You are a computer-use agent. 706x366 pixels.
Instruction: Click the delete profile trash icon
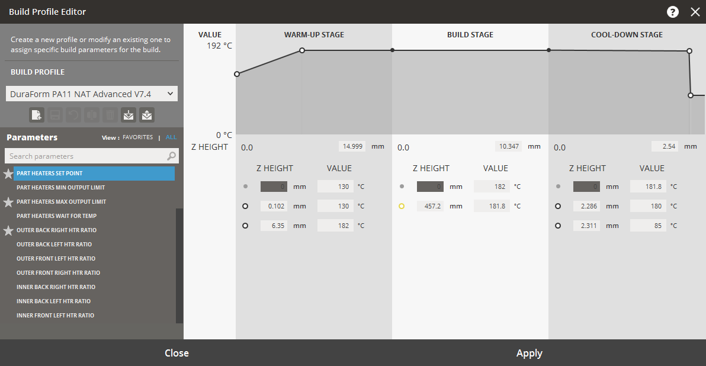110,115
